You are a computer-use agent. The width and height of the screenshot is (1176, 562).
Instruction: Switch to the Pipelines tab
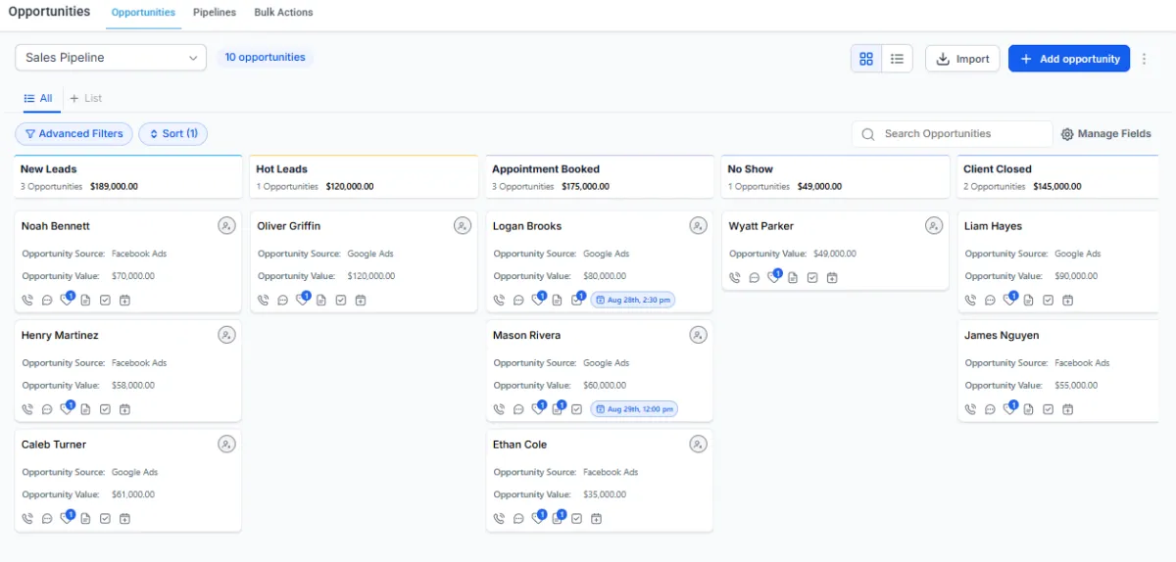coord(215,13)
